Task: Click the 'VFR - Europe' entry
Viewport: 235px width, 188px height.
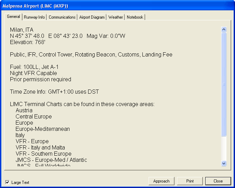Action: coord(32,141)
